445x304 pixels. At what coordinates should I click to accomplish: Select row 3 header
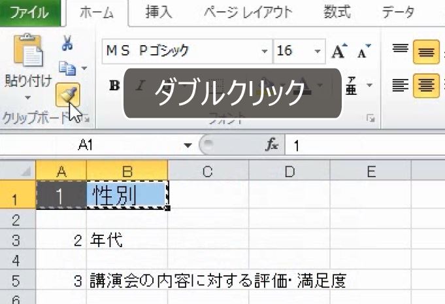[18, 239]
